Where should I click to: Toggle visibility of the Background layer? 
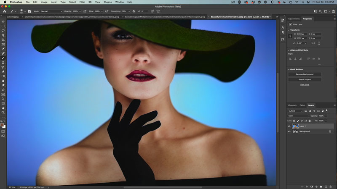tap(289, 131)
